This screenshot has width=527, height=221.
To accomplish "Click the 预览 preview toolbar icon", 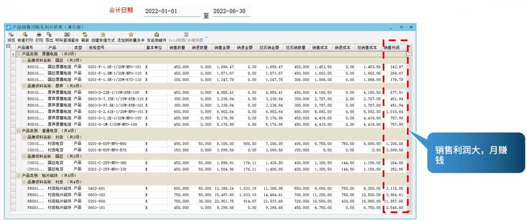I will pyautogui.click(x=11, y=34).
